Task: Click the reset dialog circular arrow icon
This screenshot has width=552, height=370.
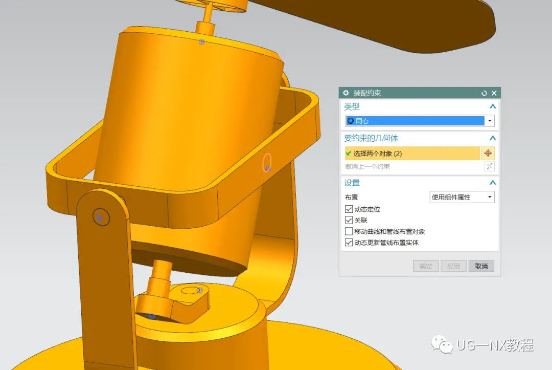Action: pos(484,93)
